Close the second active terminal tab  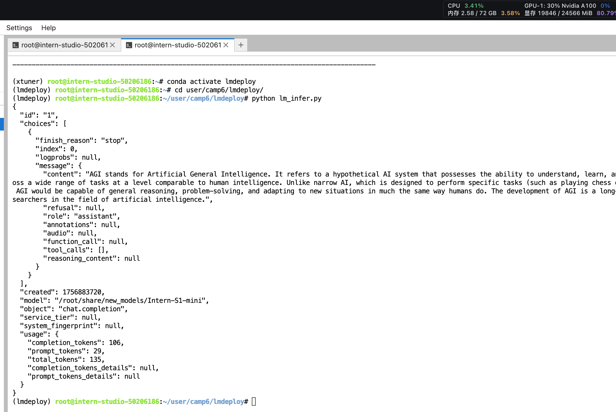[226, 45]
